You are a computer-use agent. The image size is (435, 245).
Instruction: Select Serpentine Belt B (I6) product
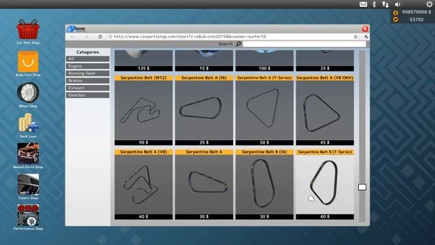tap(264, 184)
